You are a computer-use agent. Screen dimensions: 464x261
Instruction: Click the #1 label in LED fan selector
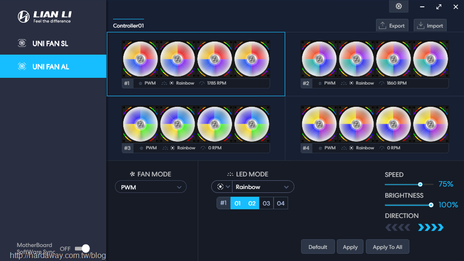tap(223, 203)
